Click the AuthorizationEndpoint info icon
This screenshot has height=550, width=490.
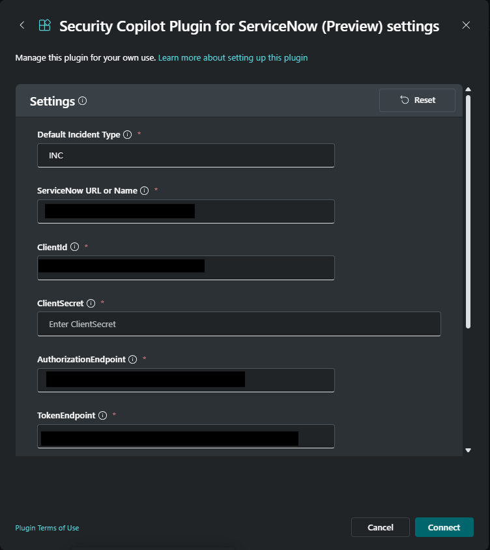pos(132,359)
